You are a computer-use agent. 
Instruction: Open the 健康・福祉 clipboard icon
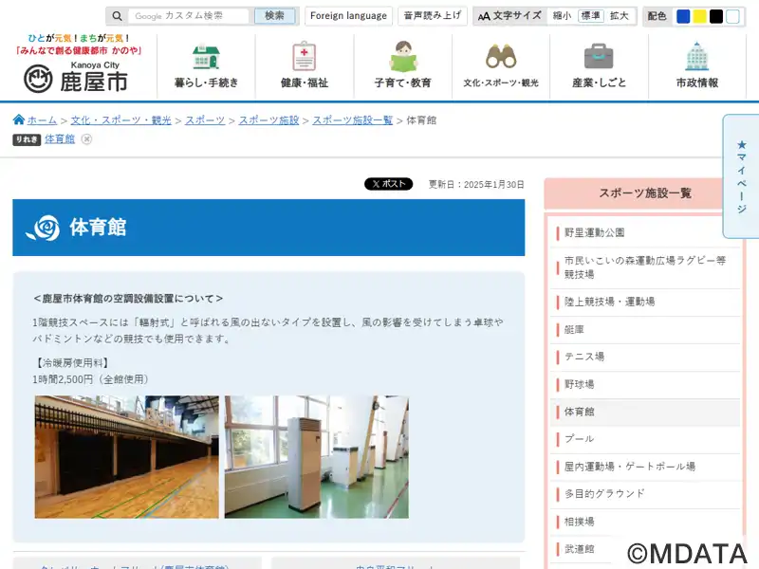point(305,57)
